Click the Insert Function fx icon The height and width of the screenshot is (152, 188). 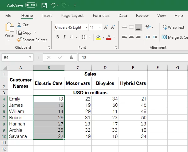click(71, 57)
